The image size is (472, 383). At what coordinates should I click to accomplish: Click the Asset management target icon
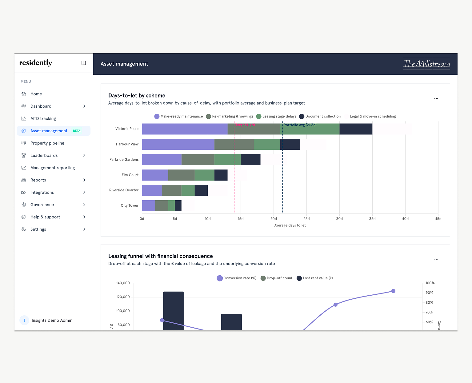[x=24, y=131]
